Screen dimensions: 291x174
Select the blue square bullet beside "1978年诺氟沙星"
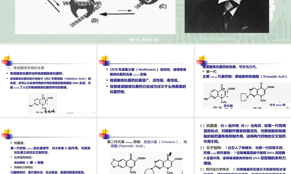[107, 69]
